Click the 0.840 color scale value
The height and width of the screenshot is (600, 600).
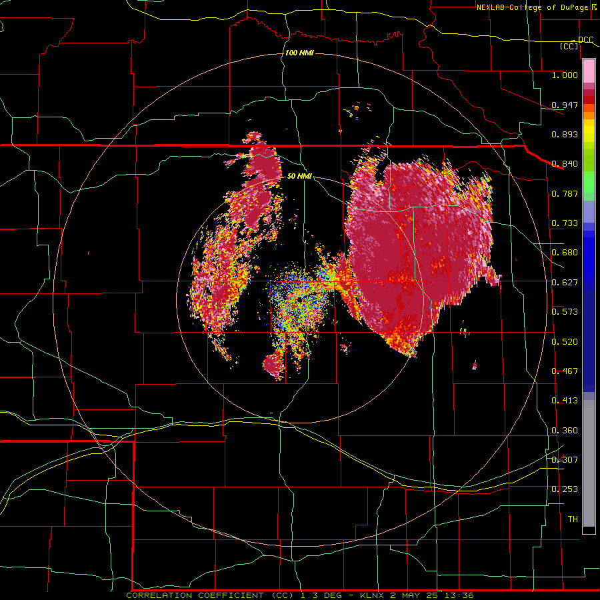[x=565, y=164]
